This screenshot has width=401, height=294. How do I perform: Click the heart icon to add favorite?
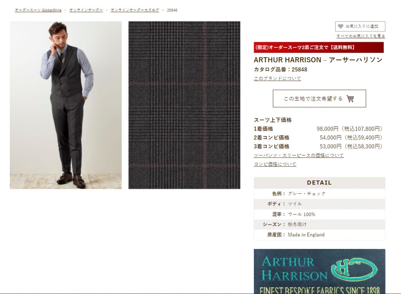tap(340, 26)
